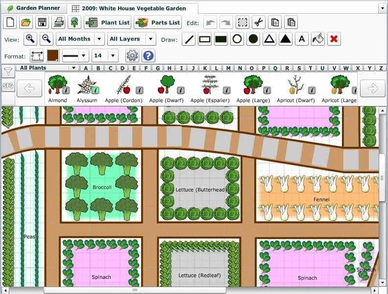Filter plants by letter A
The width and height of the screenshot is (388, 294).
tap(86, 68)
